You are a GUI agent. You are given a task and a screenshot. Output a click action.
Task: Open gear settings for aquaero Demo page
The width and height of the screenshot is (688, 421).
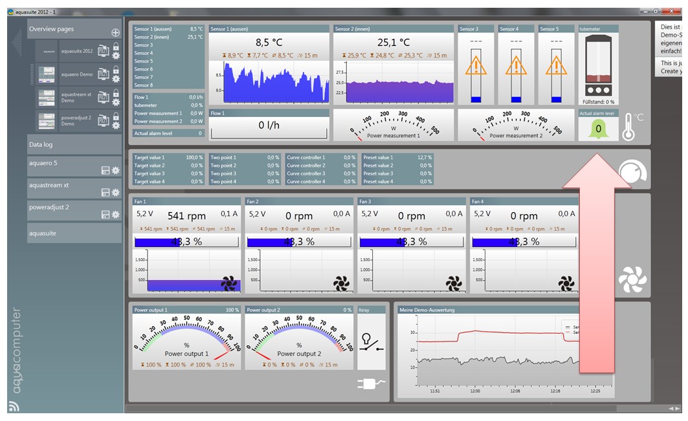pos(116,79)
